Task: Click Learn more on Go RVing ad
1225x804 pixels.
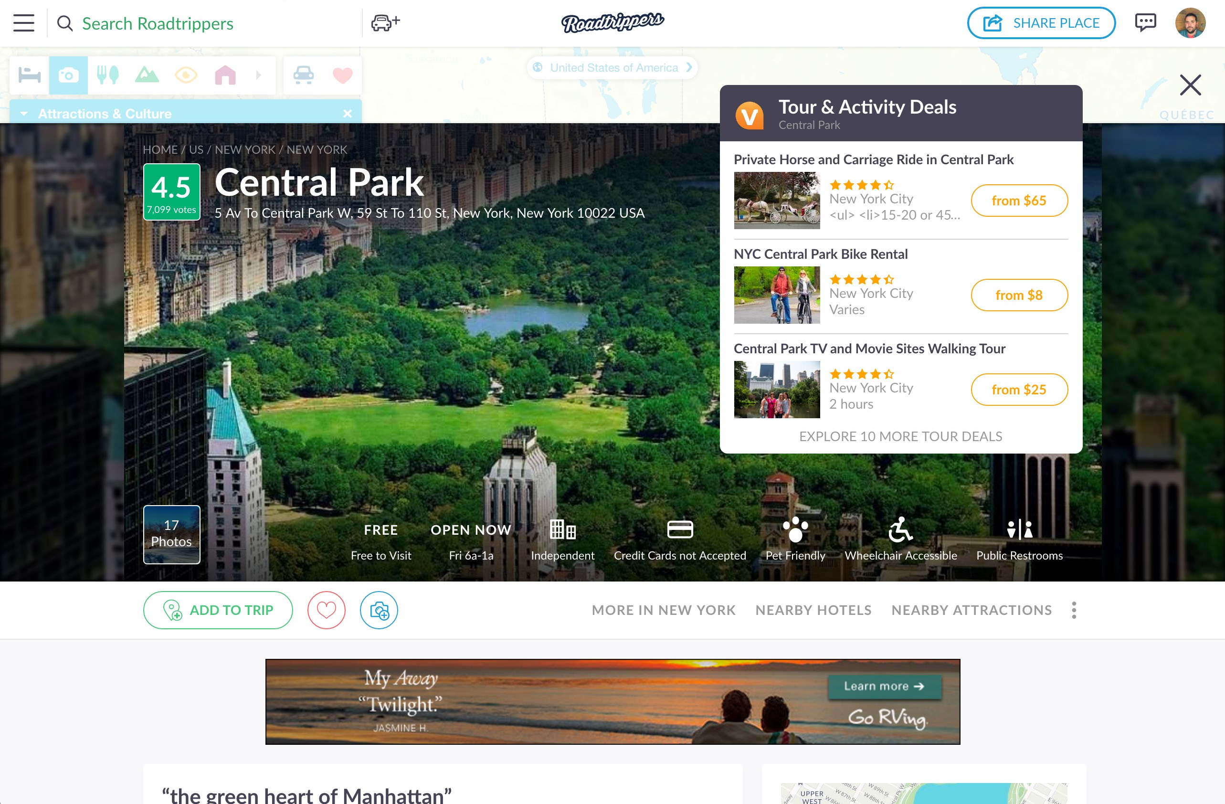Action: tap(884, 686)
